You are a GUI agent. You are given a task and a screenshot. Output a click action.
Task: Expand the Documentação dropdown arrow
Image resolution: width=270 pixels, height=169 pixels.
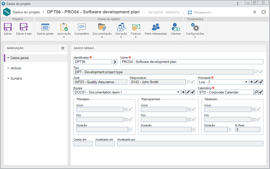point(102,37)
